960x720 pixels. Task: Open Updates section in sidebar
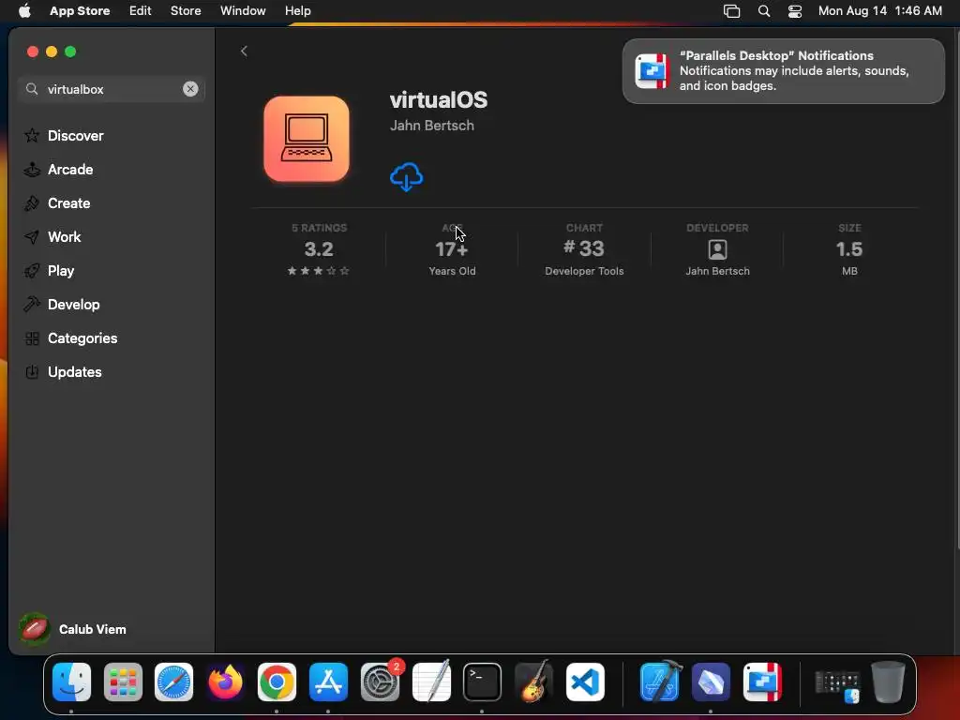point(63,371)
